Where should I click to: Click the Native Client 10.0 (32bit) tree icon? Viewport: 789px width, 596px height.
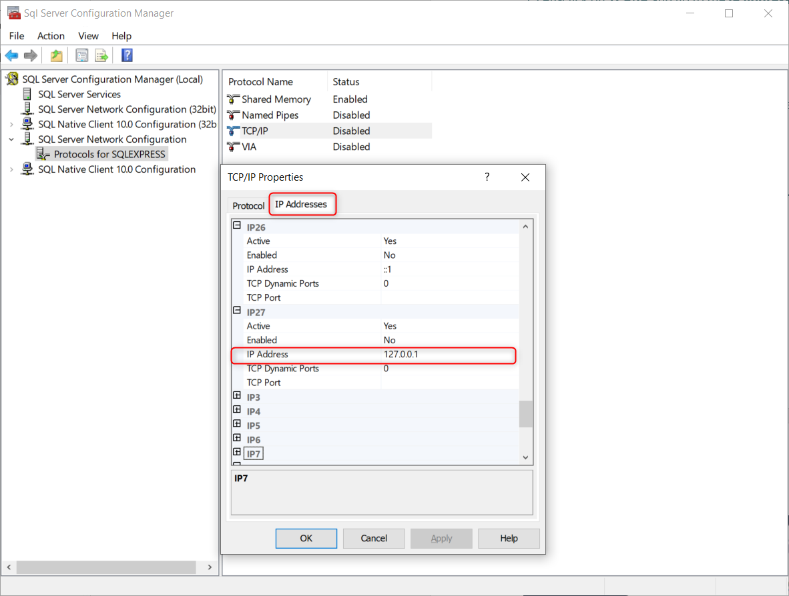click(x=27, y=124)
